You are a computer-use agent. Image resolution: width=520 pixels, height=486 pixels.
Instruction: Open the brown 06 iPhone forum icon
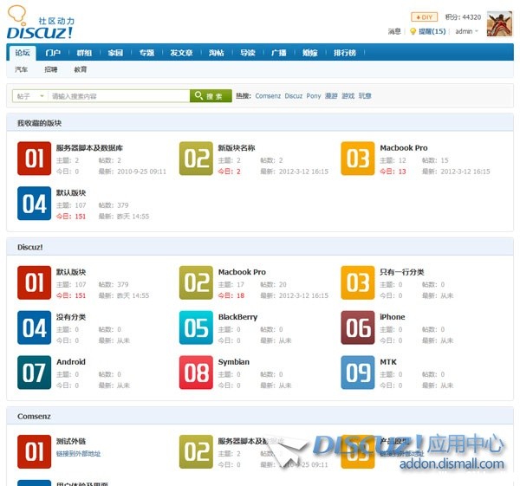[357, 327]
